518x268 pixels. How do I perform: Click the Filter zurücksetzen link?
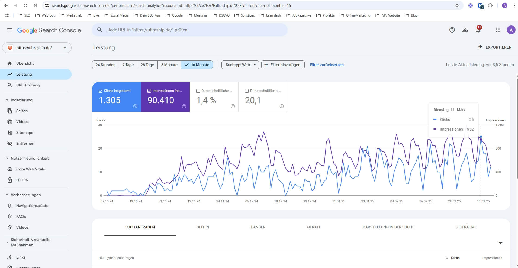click(x=327, y=65)
